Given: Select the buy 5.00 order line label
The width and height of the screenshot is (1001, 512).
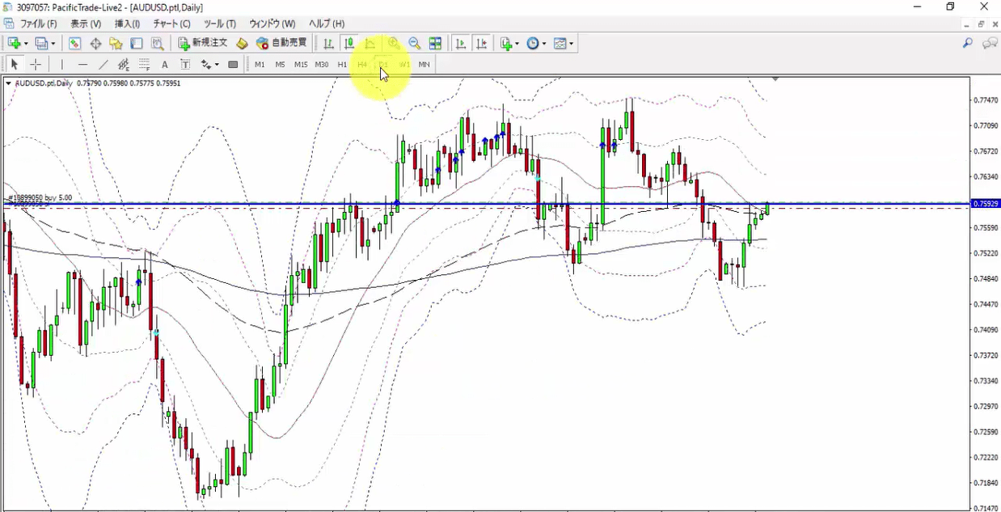Looking at the screenshot, I should (40, 197).
